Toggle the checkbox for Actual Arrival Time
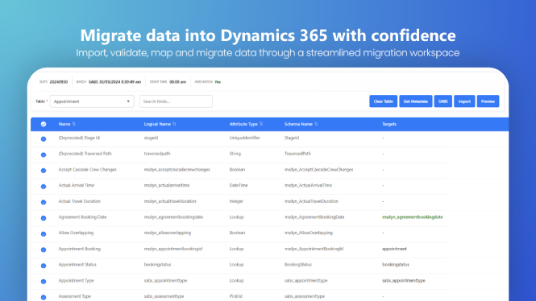The image size is (536, 301). pos(44,187)
